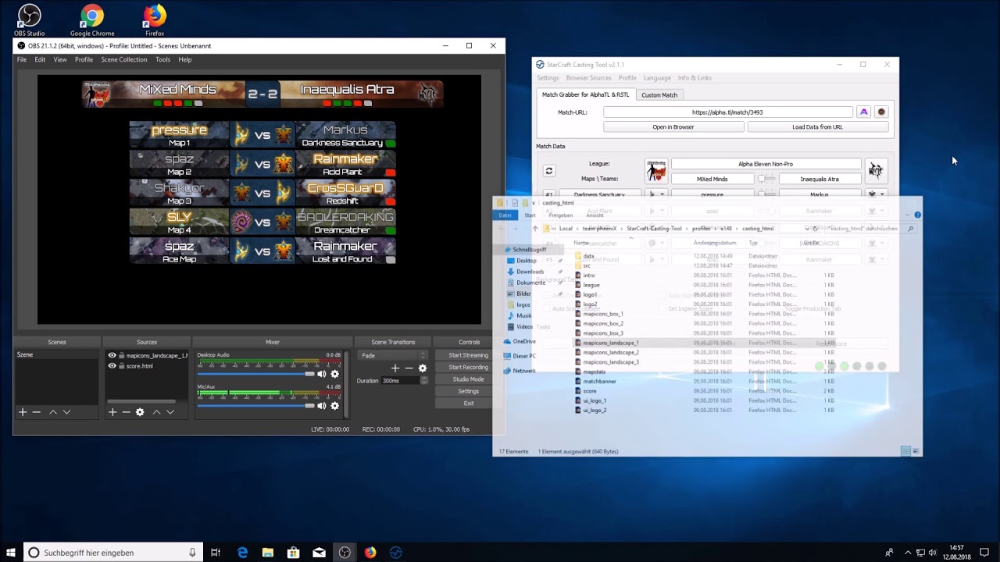The width and height of the screenshot is (1000, 562).
Task: Open OBS File menu
Action: (22, 59)
